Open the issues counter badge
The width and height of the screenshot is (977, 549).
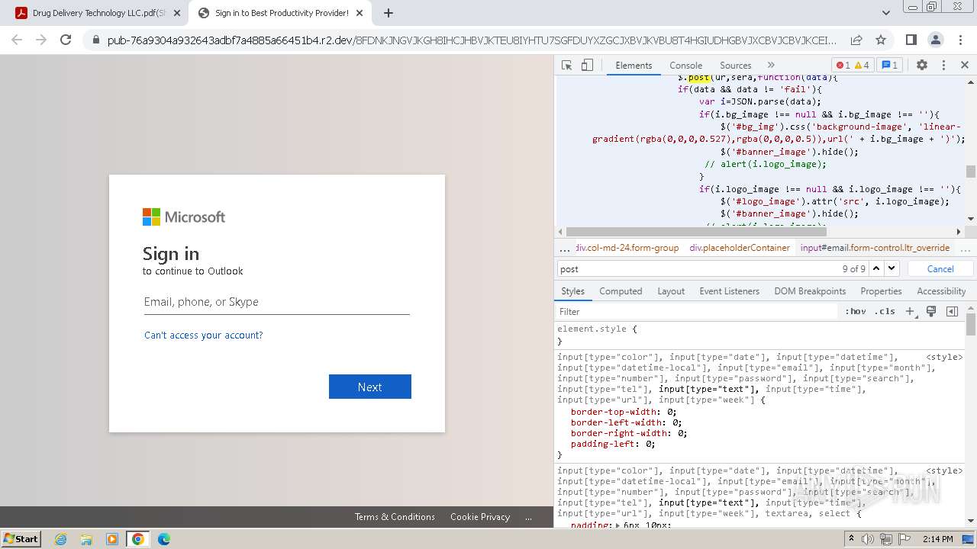(890, 66)
